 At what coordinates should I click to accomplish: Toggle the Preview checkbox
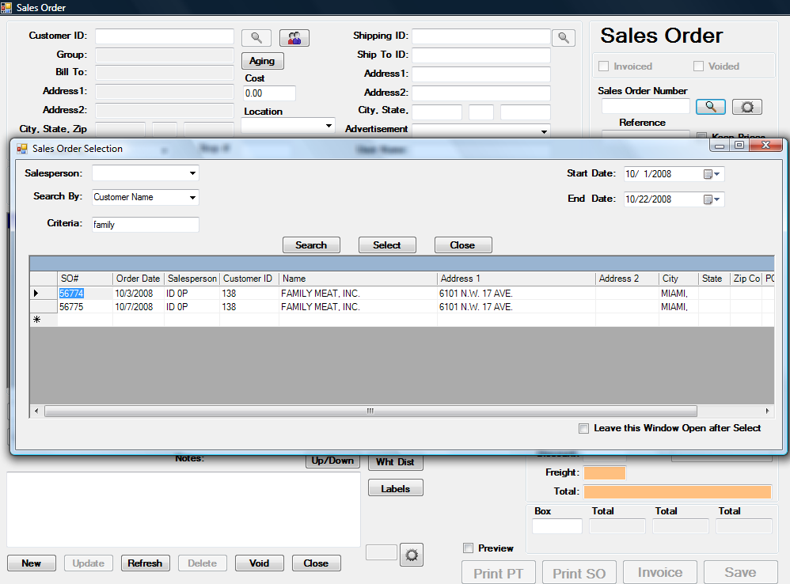point(469,548)
